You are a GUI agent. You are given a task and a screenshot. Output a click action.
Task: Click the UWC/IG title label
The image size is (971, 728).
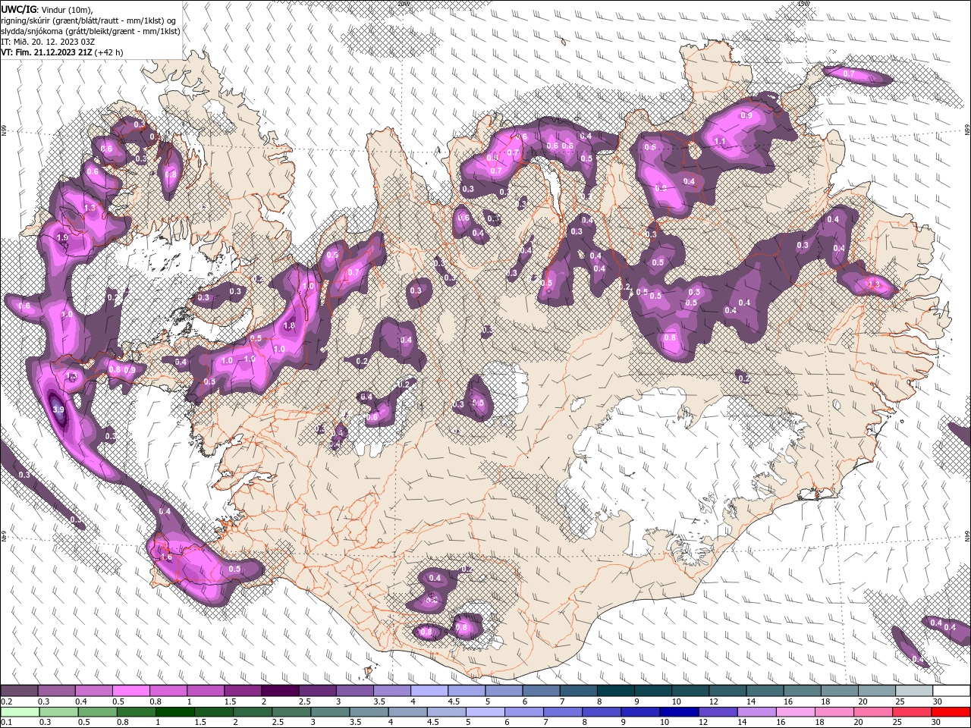[18, 8]
